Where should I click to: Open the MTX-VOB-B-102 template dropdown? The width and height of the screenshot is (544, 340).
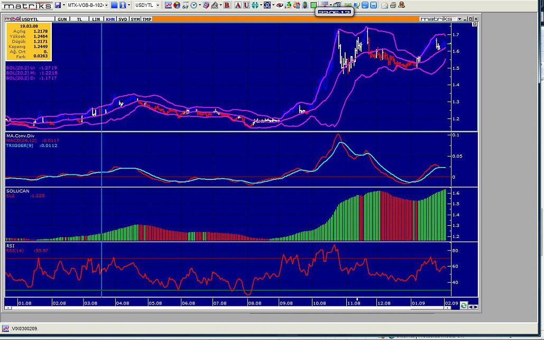[x=106, y=5]
